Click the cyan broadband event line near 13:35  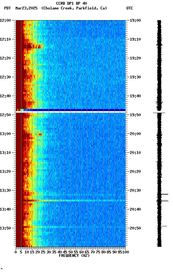pos(71,201)
